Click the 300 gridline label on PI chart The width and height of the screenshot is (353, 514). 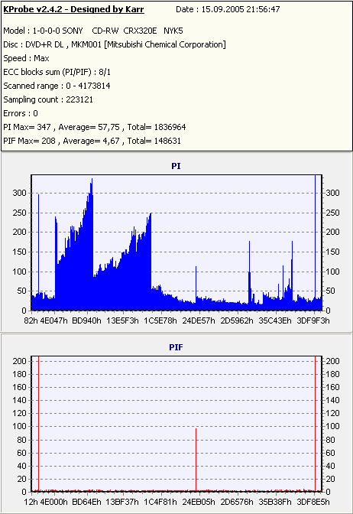coord(19,193)
